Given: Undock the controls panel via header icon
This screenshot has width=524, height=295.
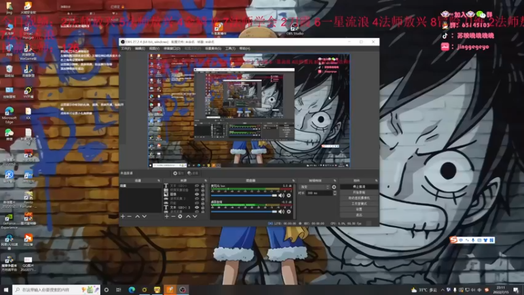Looking at the screenshot, I should click(x=376, y=181).
